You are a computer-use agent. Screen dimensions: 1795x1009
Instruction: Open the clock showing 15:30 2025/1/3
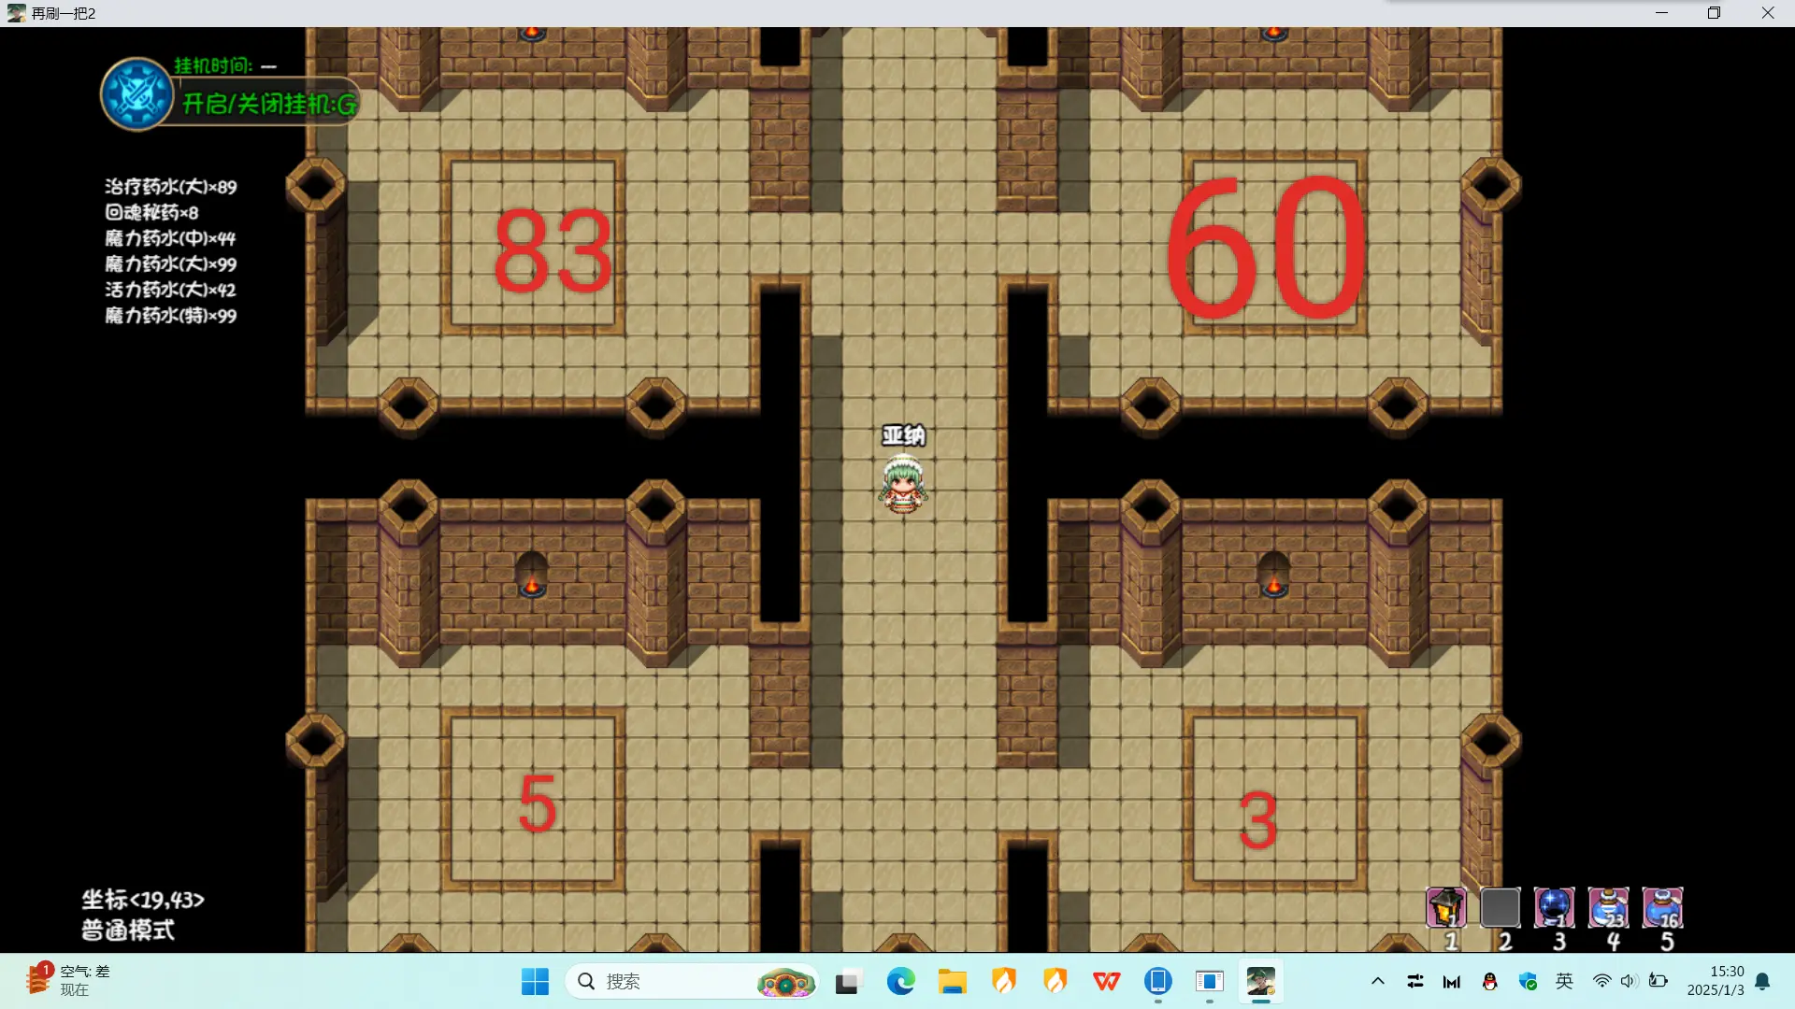(x=1716, y=981)
